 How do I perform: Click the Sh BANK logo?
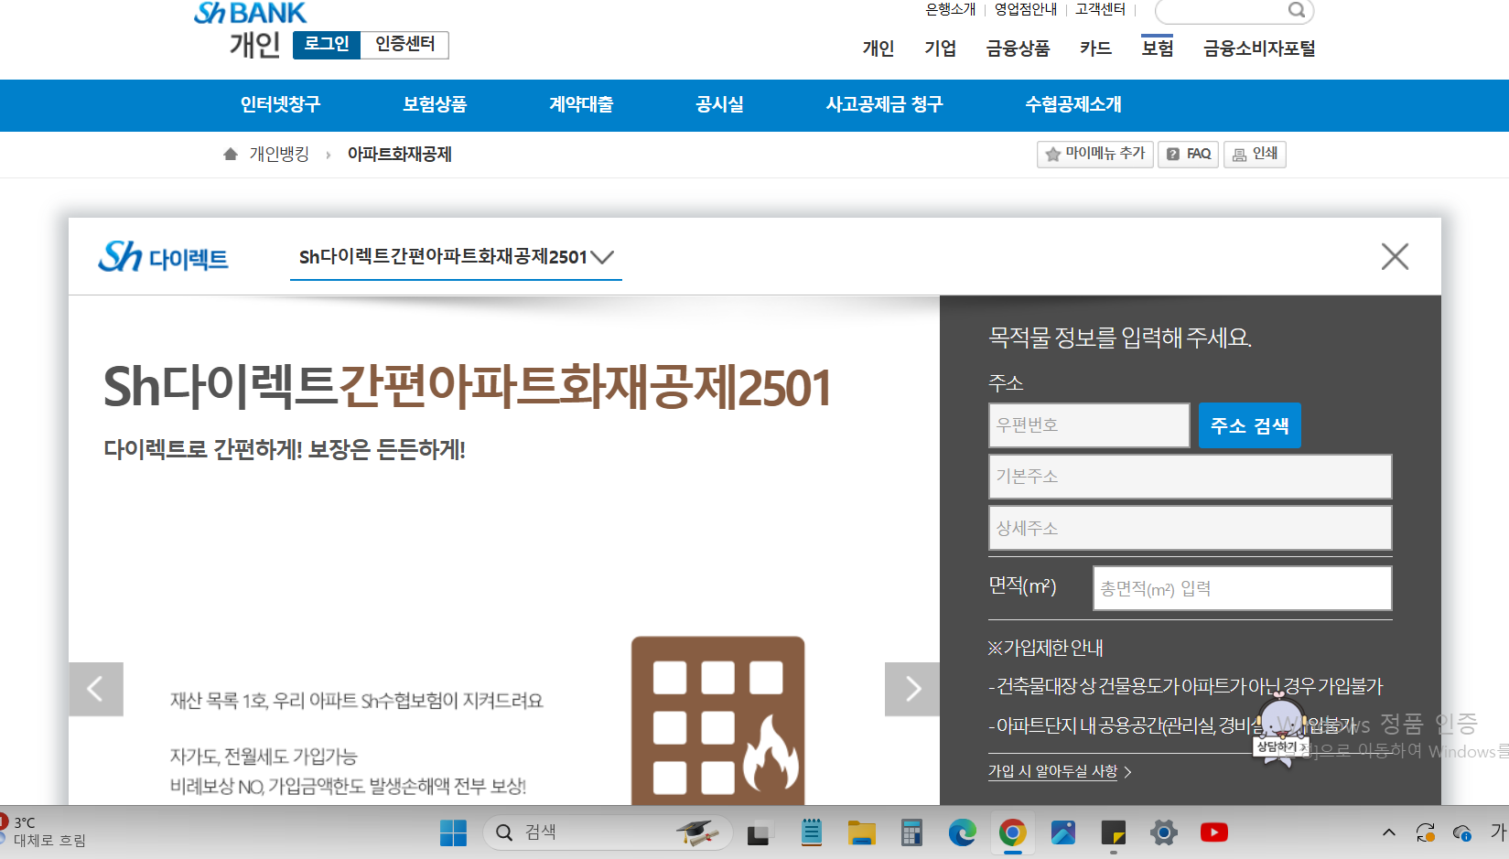(250, 13)
